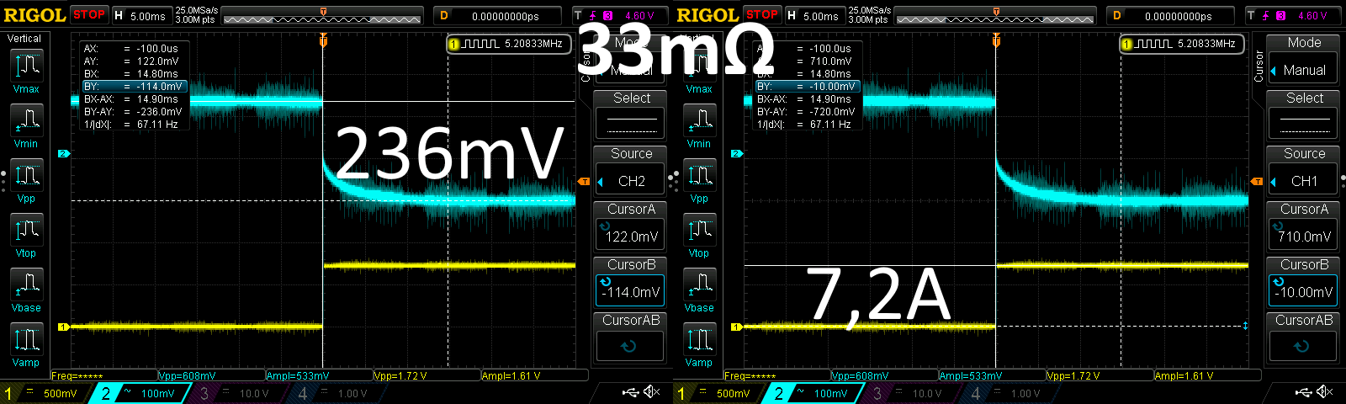The image size is (1346, 404).
Task: Click Ampl=533mV result in left scope
Action: (x=298, y=376)
